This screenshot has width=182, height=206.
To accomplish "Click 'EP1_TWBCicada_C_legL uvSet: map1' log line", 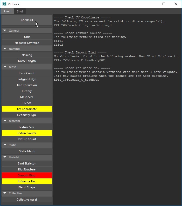I will tap(83, 25).
